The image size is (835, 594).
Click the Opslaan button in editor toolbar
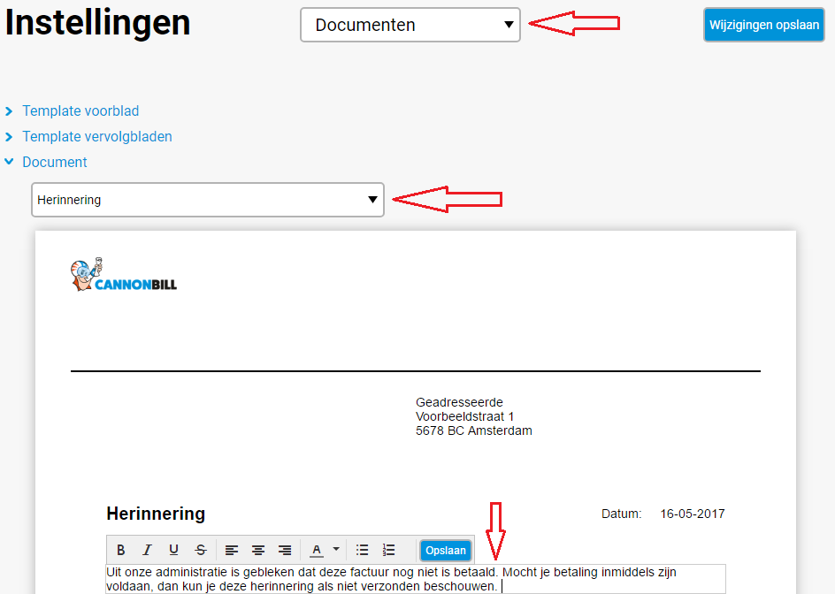click(x=446, y=551)
